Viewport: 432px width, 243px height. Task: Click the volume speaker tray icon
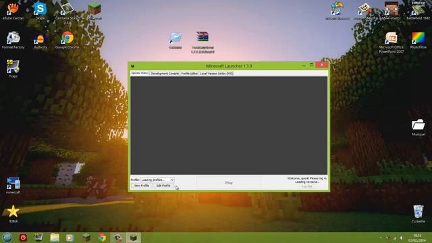click(x=402, y=238)
